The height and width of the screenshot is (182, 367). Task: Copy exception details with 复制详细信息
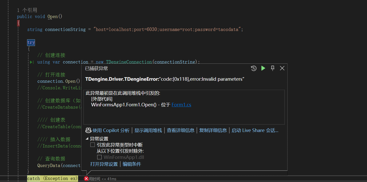click(213, 130)
